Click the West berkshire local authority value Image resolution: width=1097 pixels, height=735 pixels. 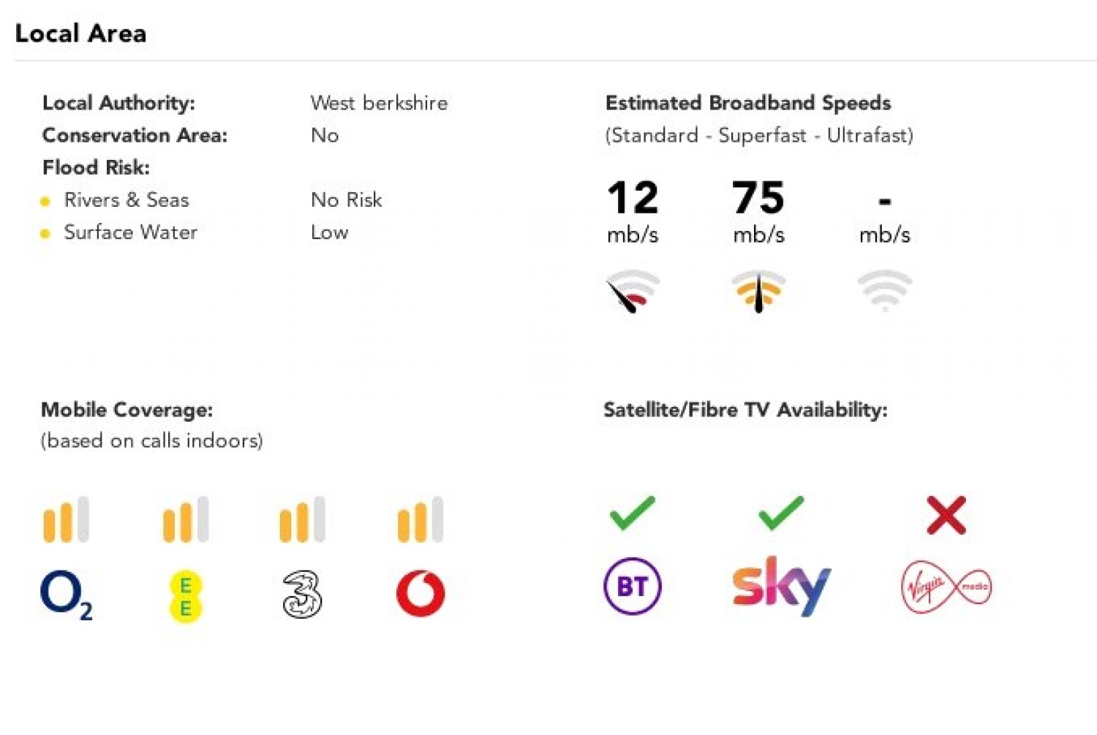point(379,103)
